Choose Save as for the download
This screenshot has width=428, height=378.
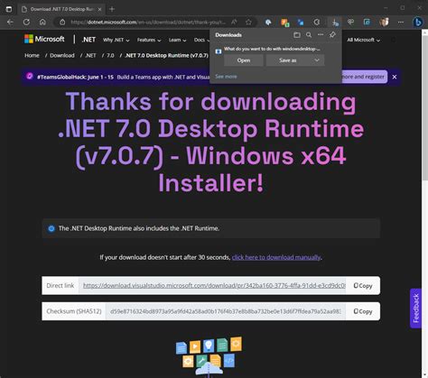288,60
